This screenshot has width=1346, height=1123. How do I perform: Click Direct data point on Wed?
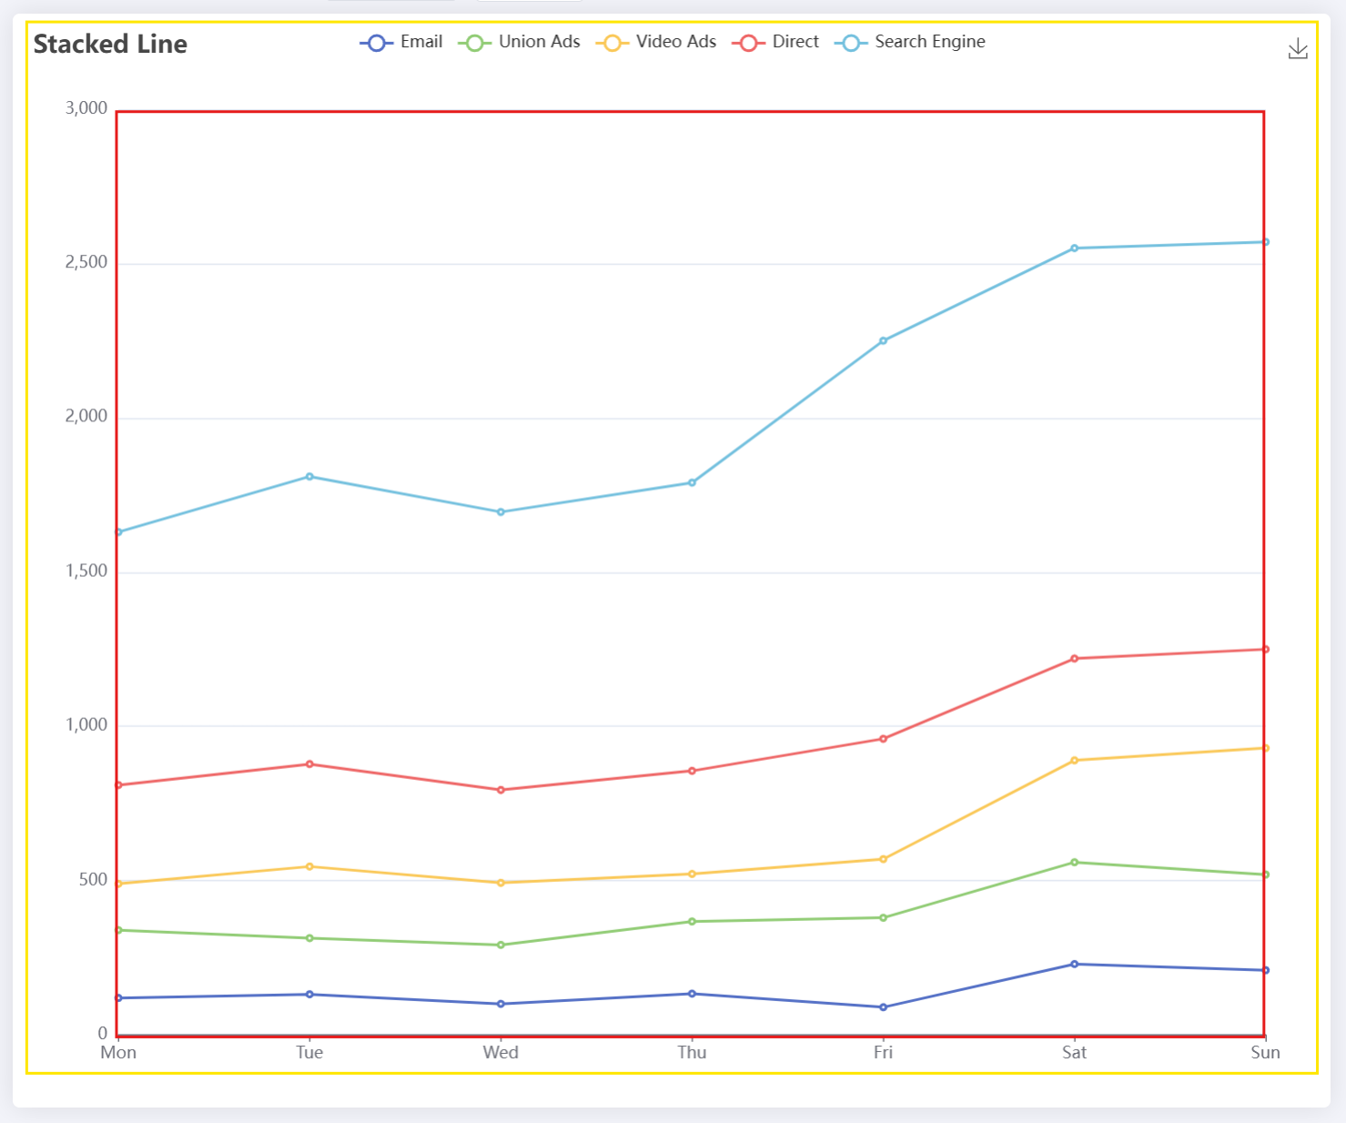click(501, 790)
